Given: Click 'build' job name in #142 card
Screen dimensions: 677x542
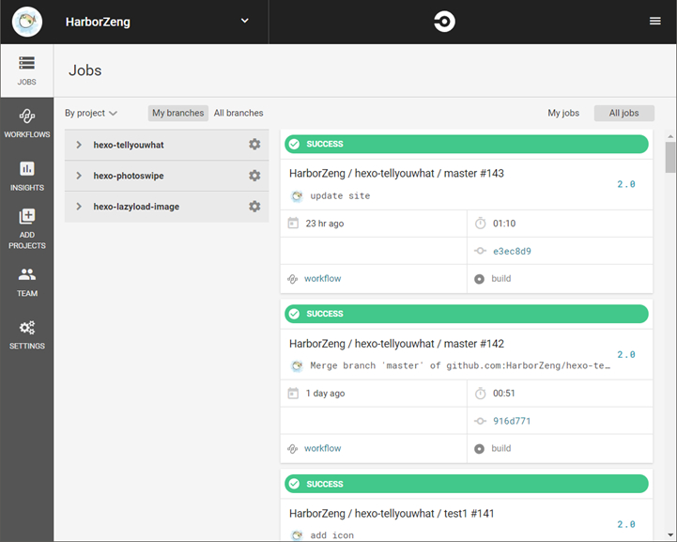Looking at the screenshot, I should pyautogui.click(x=500, y=448).
